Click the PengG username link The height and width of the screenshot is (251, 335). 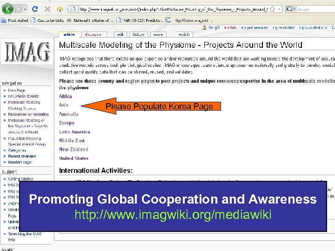coord(214,27)
